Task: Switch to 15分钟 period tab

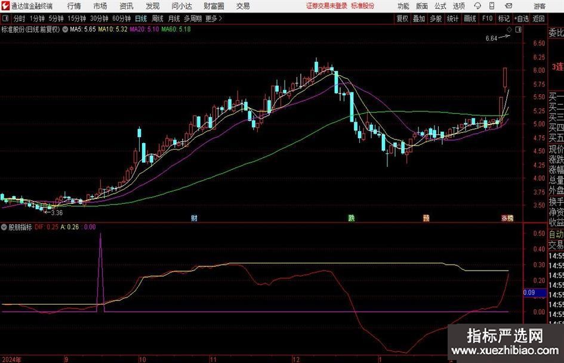Action: tap(77, 18)
